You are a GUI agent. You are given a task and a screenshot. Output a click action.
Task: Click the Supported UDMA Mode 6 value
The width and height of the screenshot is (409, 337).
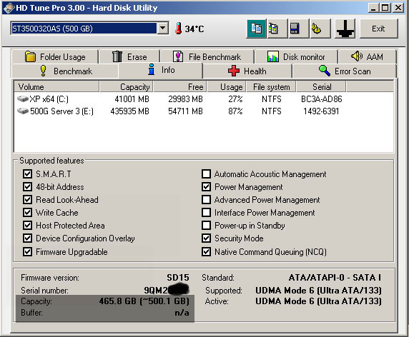pyautogui.click(x=318, y=291)
